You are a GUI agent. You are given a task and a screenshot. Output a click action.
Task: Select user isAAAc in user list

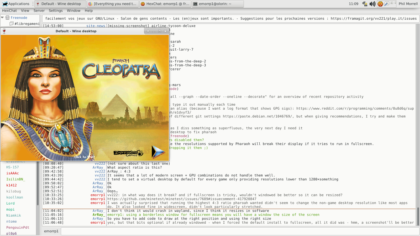point(13,173)
